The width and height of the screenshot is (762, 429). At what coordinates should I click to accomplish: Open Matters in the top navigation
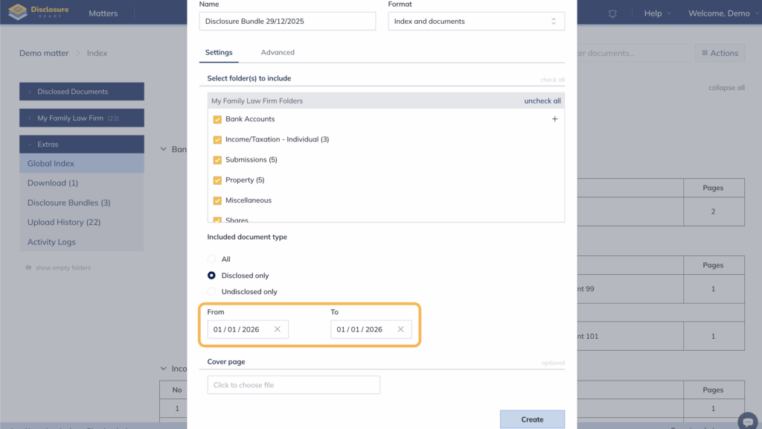[103, 13]
